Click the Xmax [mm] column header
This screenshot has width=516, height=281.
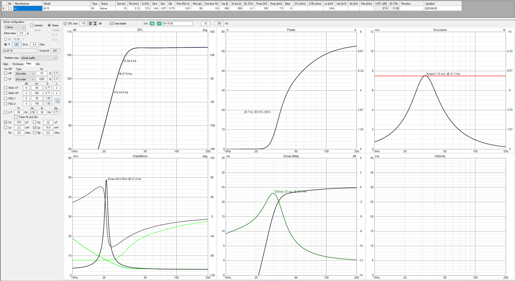276,4
